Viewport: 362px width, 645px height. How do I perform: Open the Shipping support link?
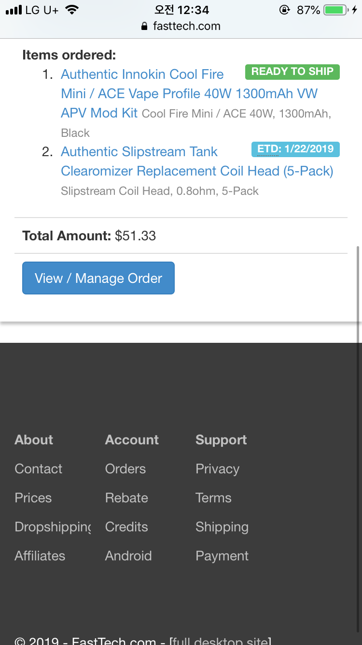[222, 527]
